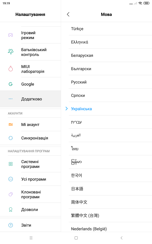
Task: Tap the Батьківський контроль kite icon
Action: pos(11,52)
